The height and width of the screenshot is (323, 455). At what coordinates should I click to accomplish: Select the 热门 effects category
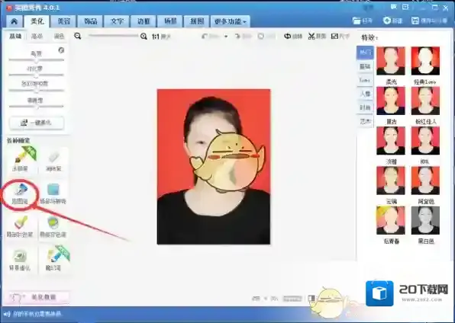click(365, 53)
